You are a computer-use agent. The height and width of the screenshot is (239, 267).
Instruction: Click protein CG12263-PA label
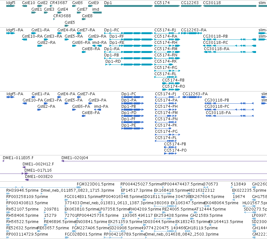[195, 94]
